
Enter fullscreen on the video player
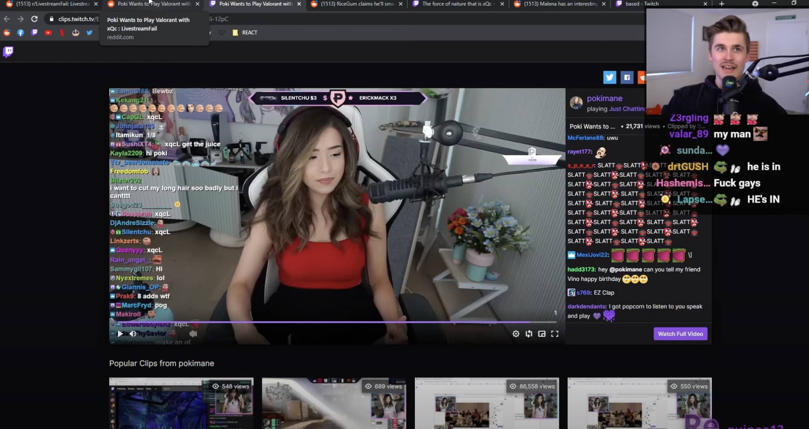555,334
